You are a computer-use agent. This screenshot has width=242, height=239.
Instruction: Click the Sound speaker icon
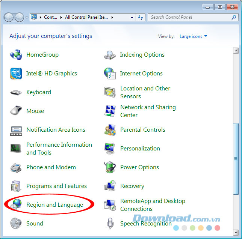pyautogui.click(x=16, y=223)
